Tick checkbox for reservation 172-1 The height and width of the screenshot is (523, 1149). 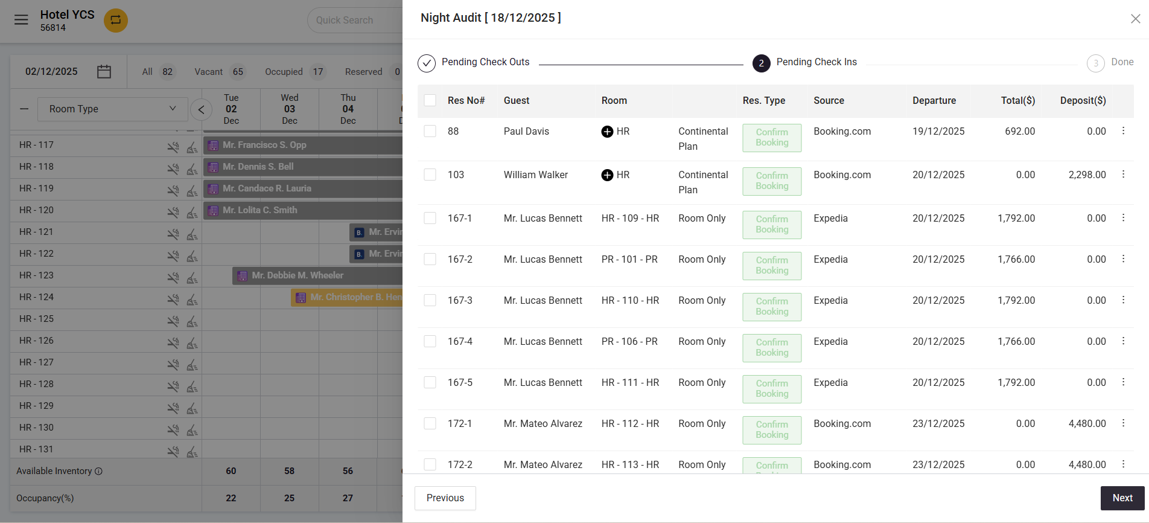tap(430, 423)
